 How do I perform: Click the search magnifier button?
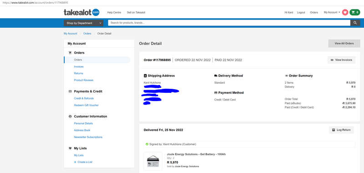coord(355,23)
